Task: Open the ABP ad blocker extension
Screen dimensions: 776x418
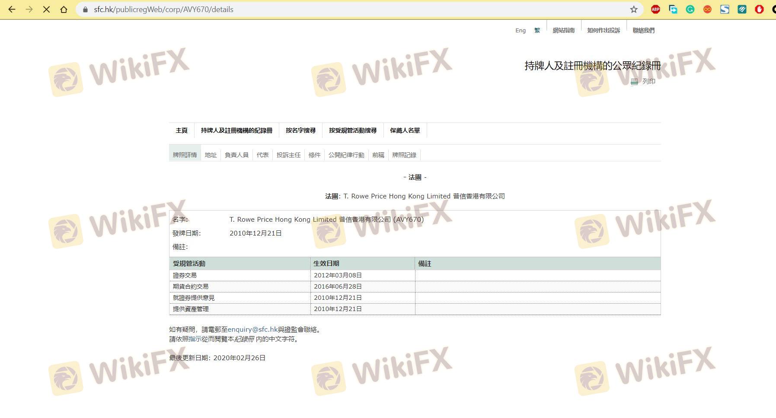Action: (655, 9)
